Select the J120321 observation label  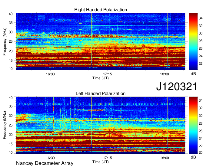click(177, 87)
